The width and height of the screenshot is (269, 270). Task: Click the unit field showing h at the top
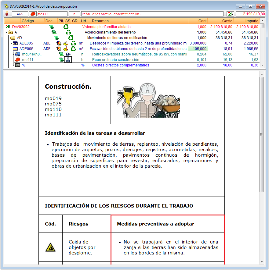[74, 14]
